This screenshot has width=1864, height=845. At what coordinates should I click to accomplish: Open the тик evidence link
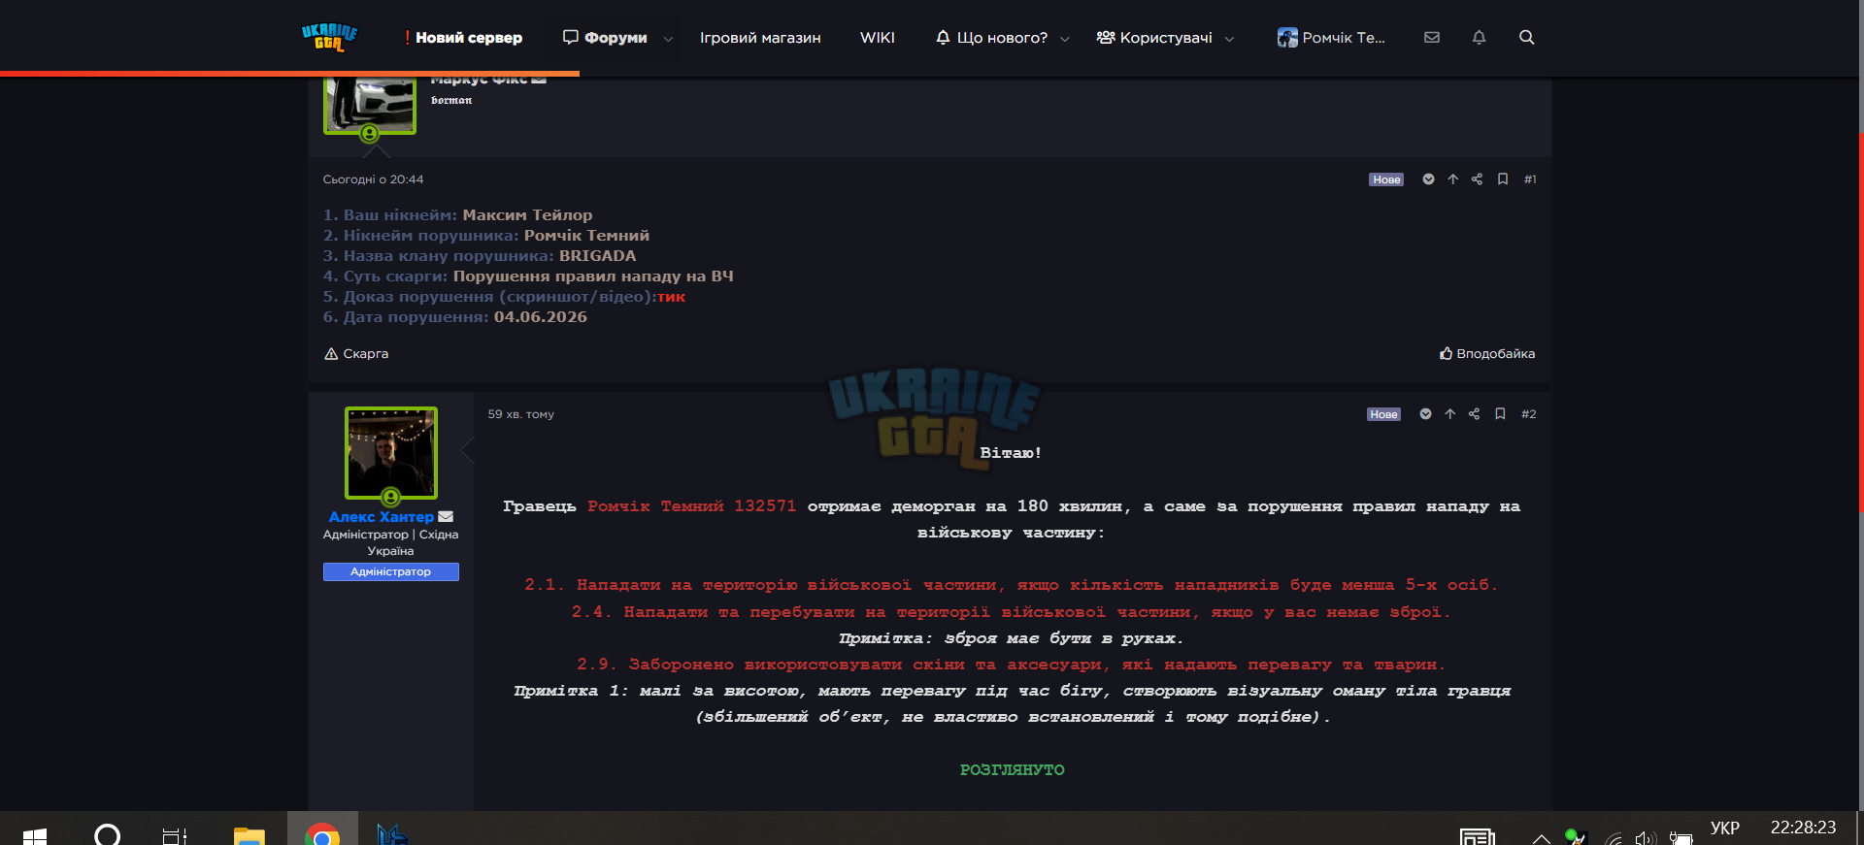pos(672,297)
